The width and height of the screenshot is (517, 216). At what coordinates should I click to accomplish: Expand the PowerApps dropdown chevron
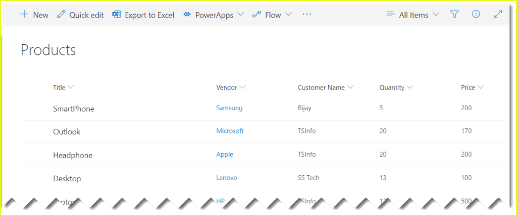(x=241, y=15)
